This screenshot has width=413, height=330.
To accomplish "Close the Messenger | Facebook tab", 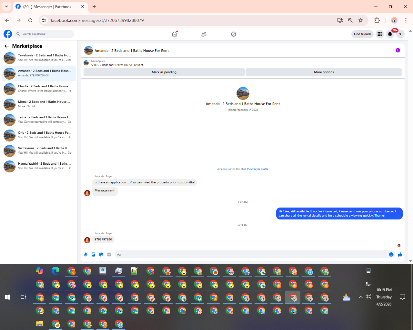I will click(x=83, y=6).
